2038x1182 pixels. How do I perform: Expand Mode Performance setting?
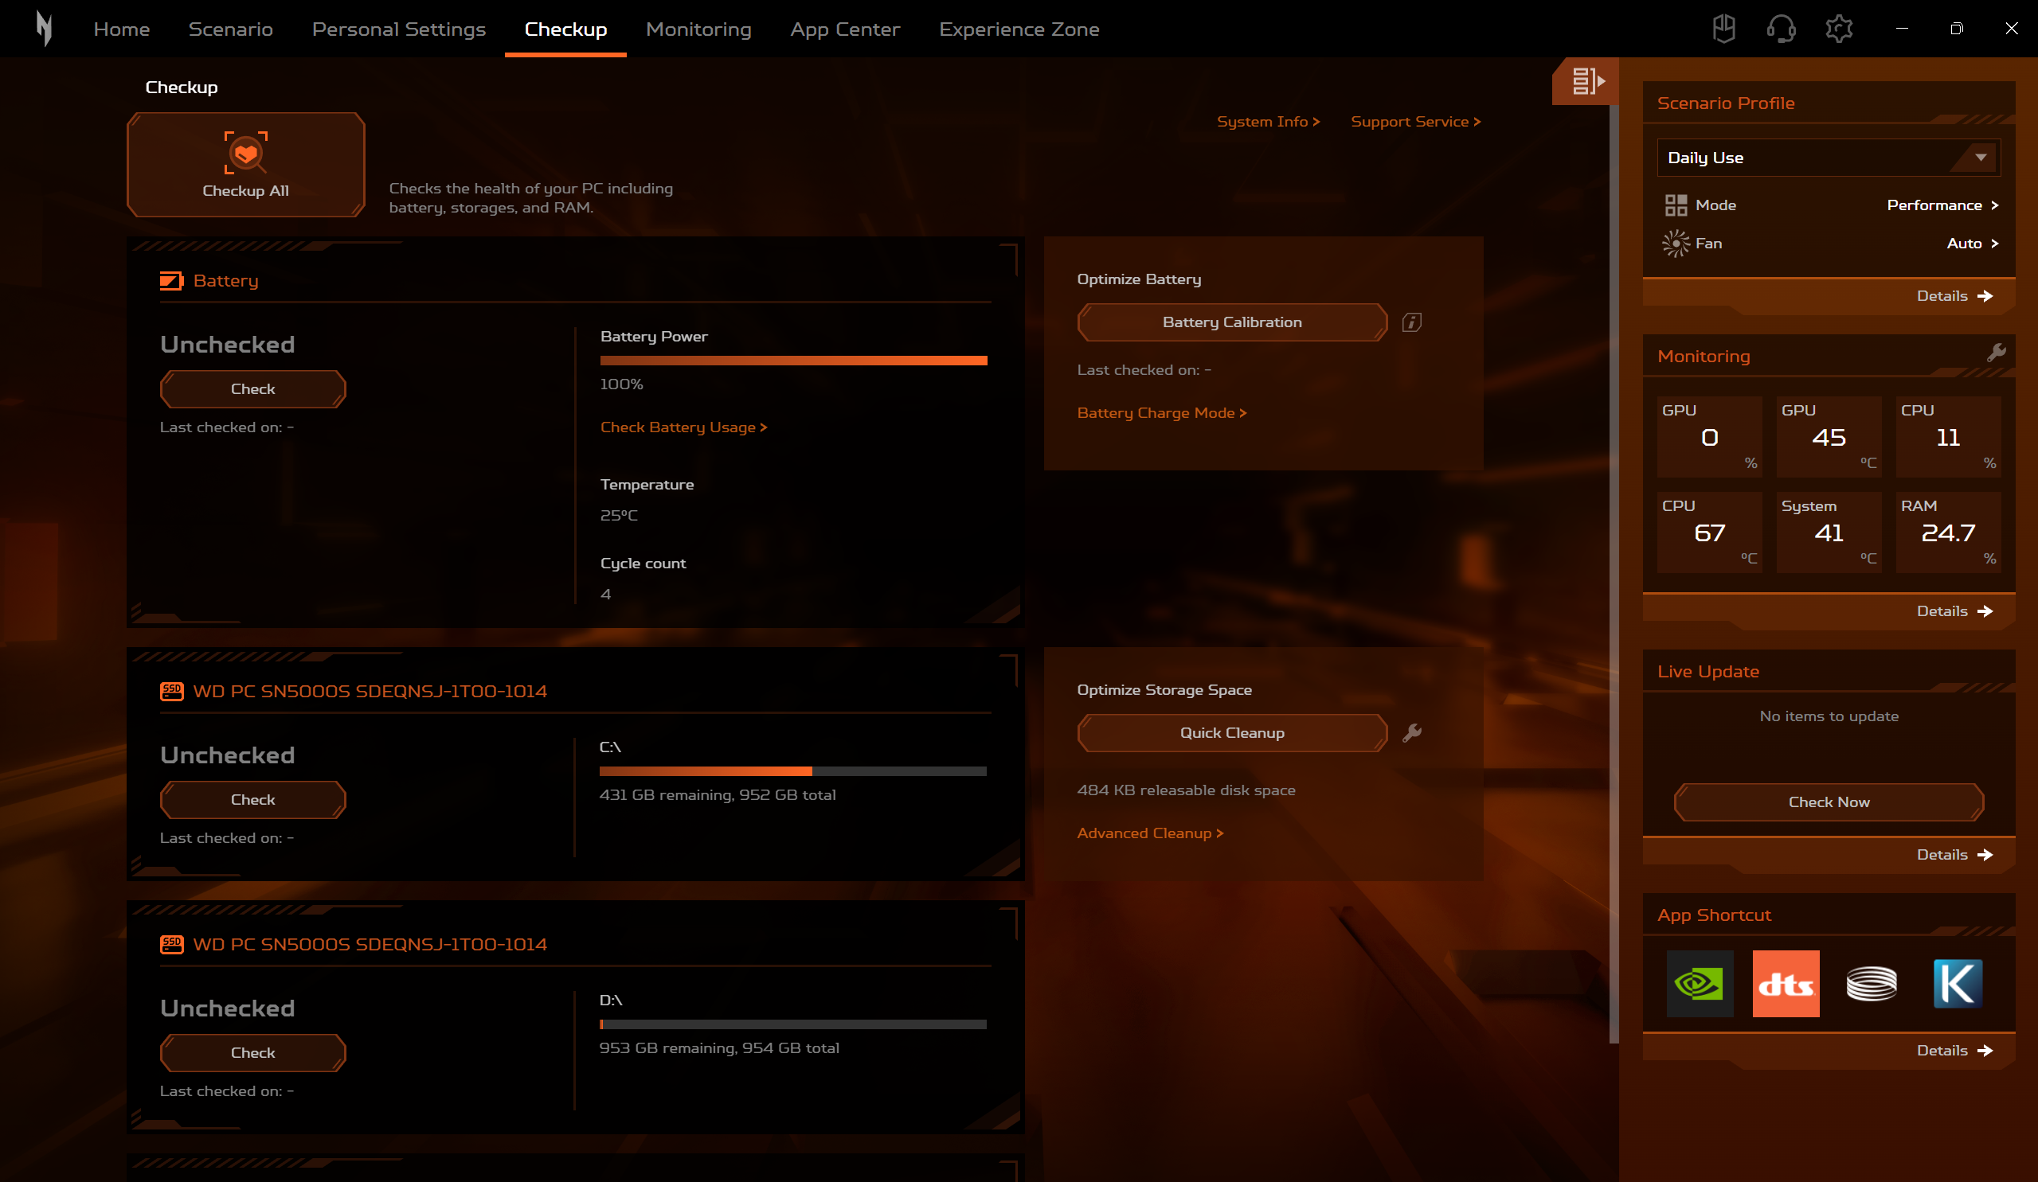pyautogui.click(x=1941, y=205)
